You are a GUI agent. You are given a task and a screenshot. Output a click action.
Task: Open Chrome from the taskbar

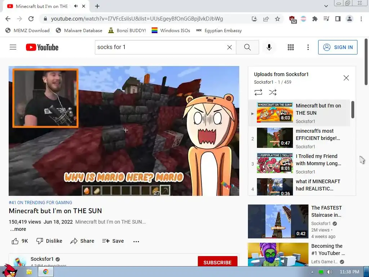(46, 272)
